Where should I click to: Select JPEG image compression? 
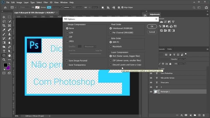pos(67,41)
